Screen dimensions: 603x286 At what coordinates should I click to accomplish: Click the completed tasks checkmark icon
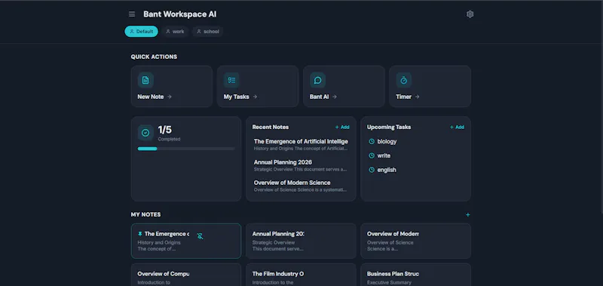click(145, 133)
